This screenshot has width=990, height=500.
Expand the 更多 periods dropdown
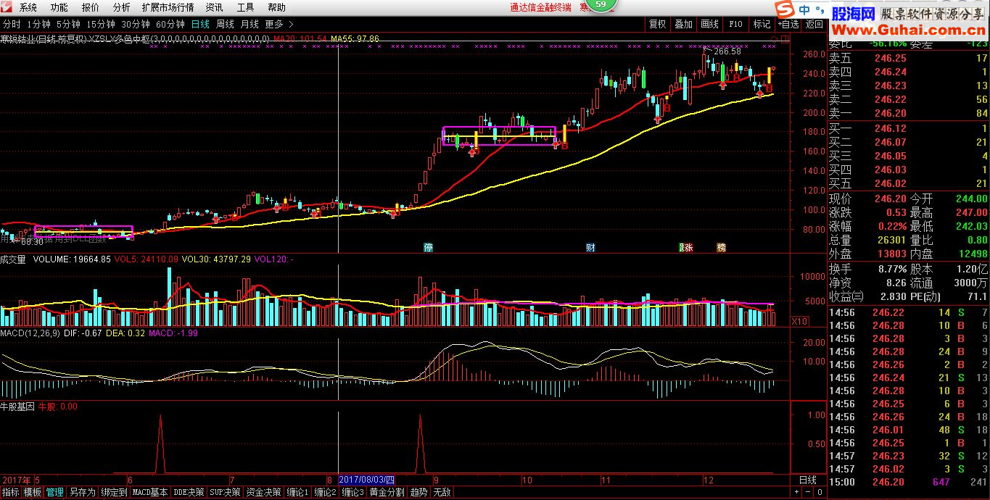279,24
